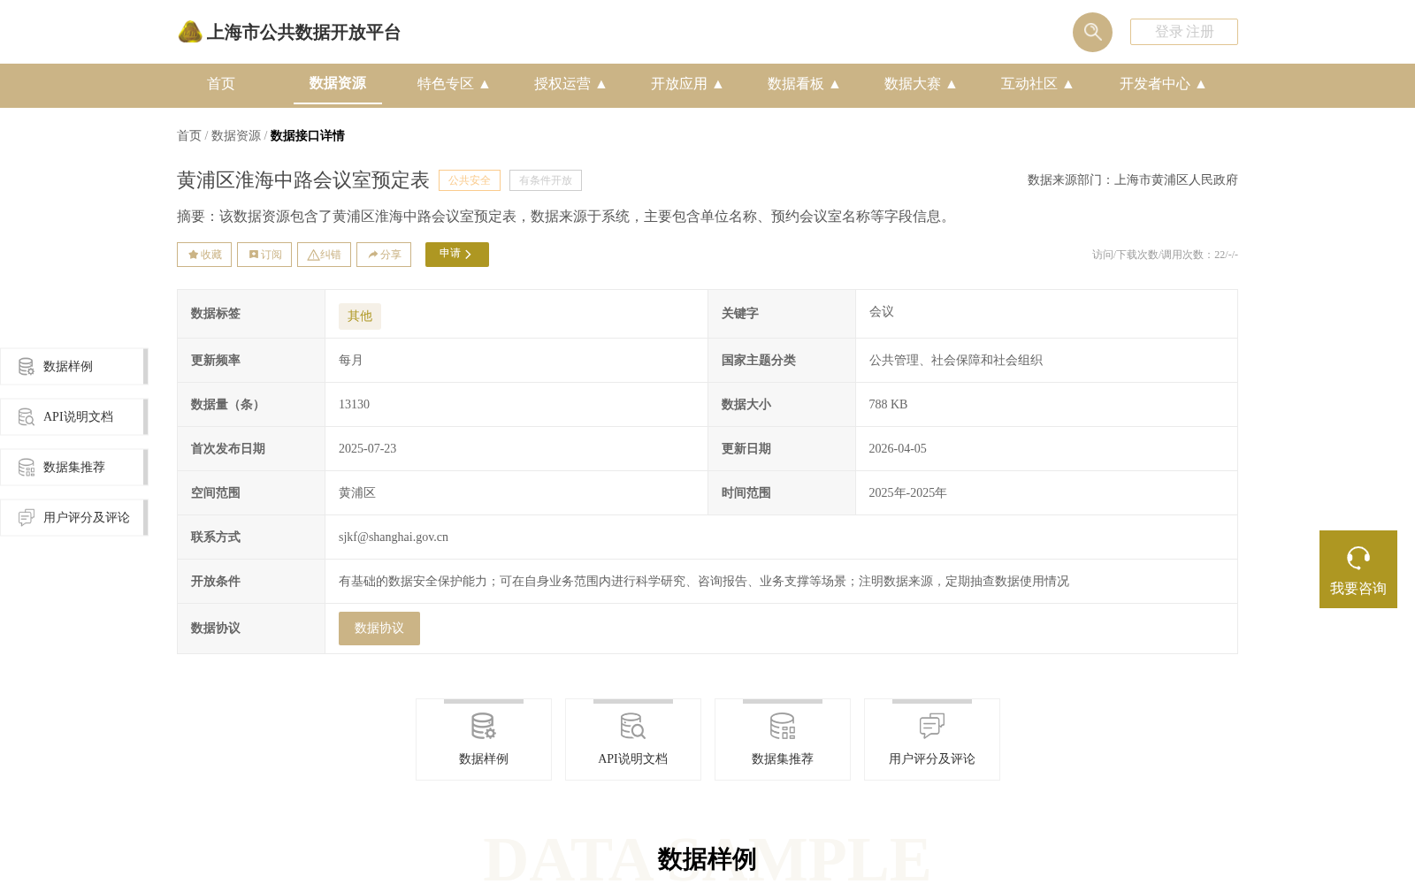Click data source 上海市黄浦区人民政府 text
Screen dimensions: 1415x884
[x=1176, y=180]
